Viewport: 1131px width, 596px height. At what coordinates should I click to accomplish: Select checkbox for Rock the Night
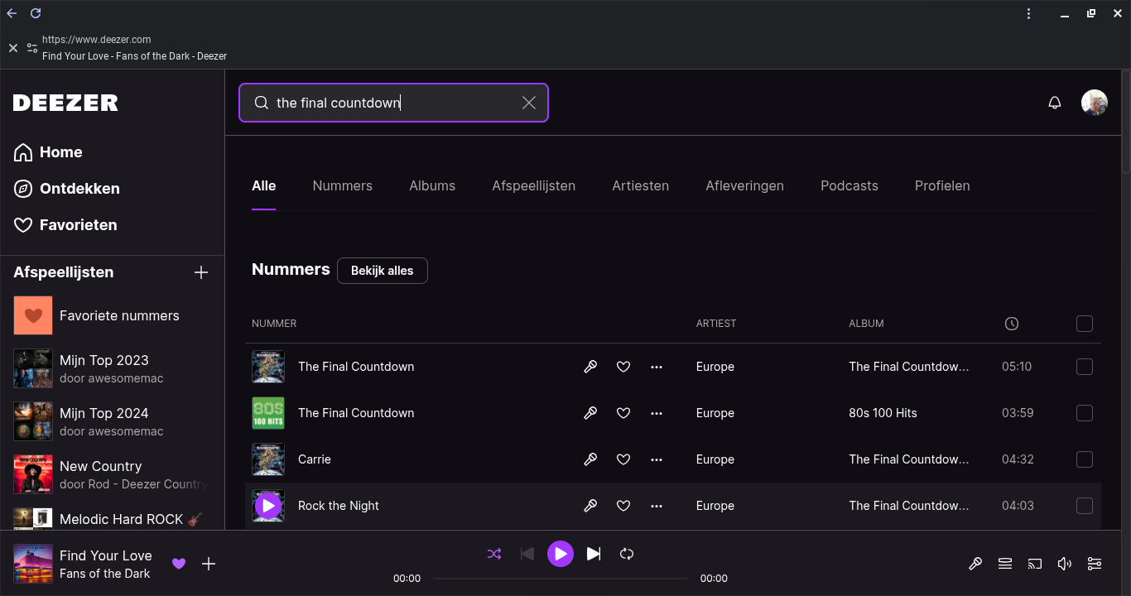click(x=1085, y=506)
